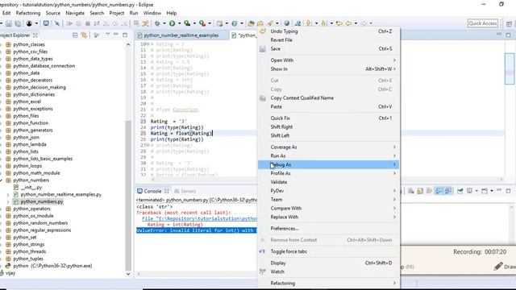
Task: Select the Servers tab
Action: tap(185, 191)
